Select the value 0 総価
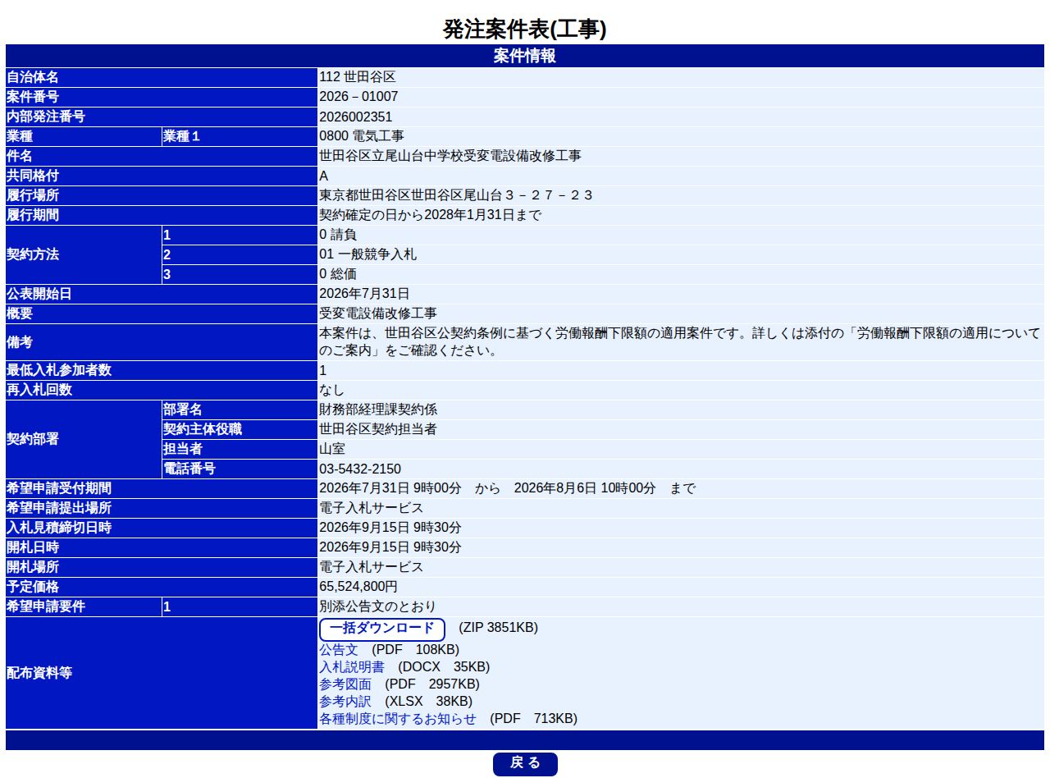Viewport: 1050px width, 778px height. (x=338, y=274)
